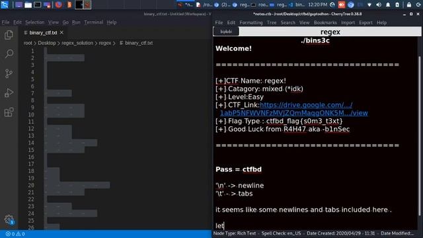
Task: Launch the orange Burp Suite panel icon
Action: (x=69, y=5)
